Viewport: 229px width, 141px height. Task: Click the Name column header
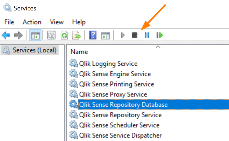[79, 52]
